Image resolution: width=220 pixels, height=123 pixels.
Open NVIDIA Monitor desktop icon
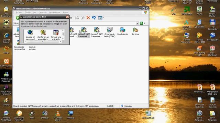(212, 12)
